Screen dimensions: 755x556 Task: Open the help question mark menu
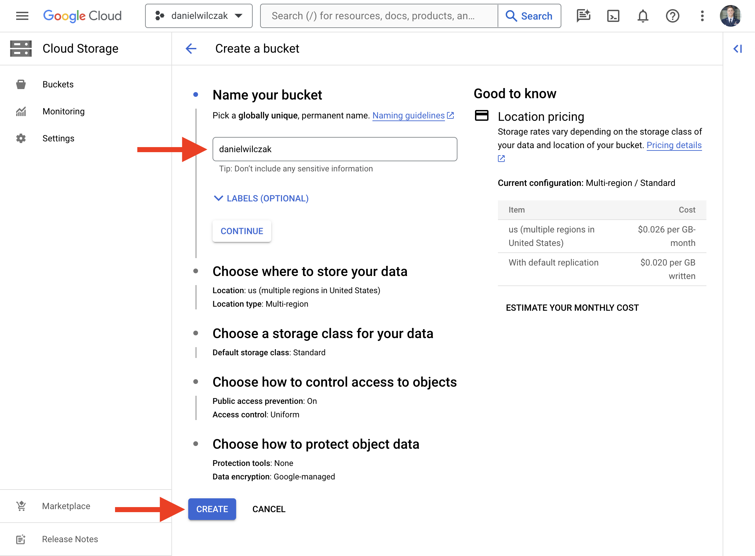tap(672, 16)
